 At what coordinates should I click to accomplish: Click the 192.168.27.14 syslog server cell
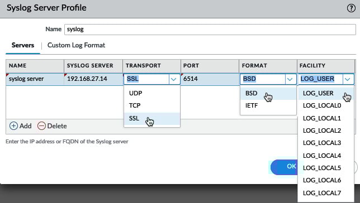click(93, 79)
